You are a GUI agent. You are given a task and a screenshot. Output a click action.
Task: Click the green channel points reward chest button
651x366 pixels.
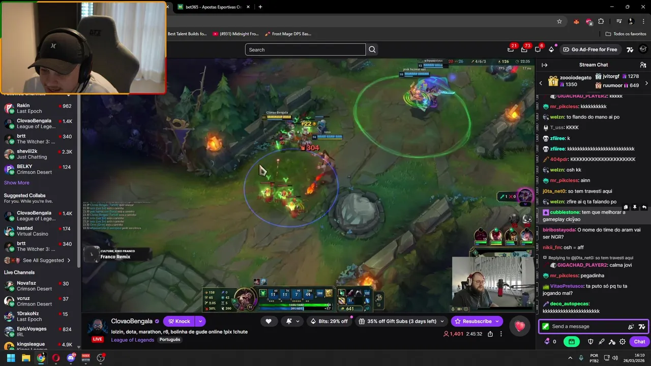pos(571,342)
